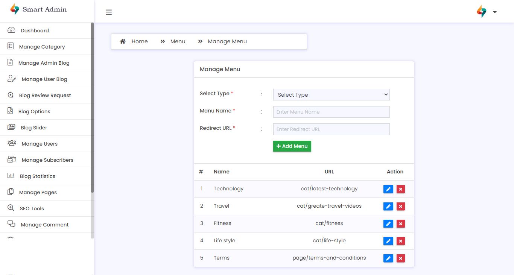Click the Manage Menu breadcrumb item
The width and height of the screenshot is (514, 275).
coord(227,41)
